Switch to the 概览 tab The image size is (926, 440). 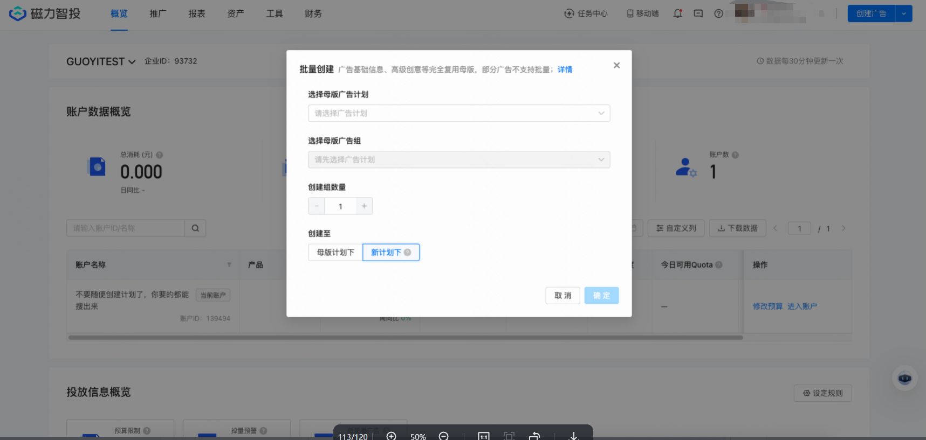tap(119, 14)
